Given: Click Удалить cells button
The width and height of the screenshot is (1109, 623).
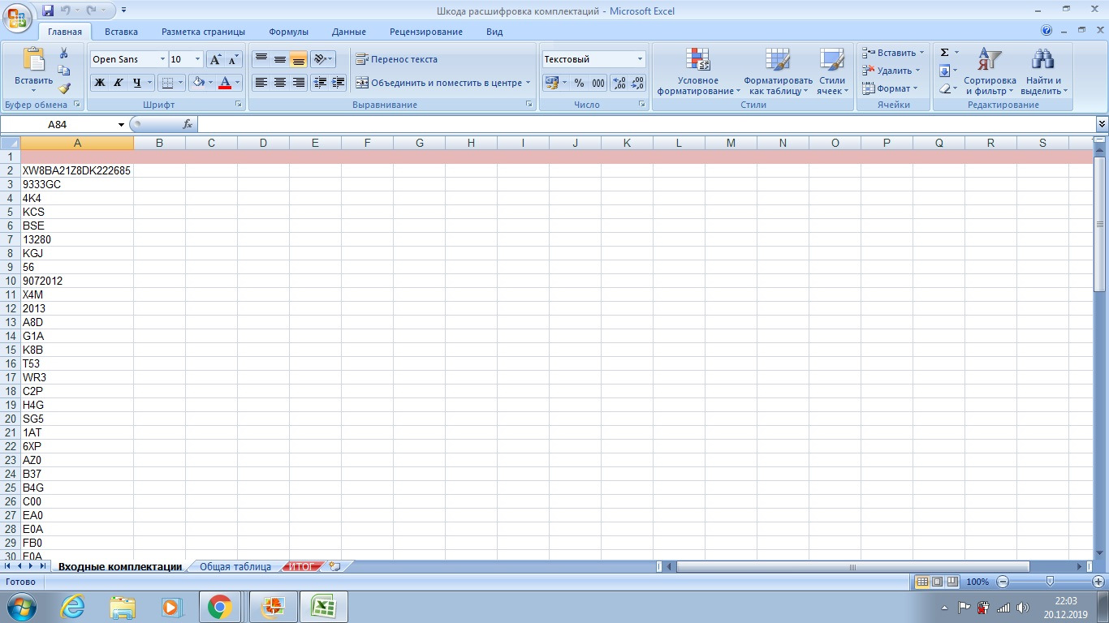Looking at the screenshot, I should [891, 71].
